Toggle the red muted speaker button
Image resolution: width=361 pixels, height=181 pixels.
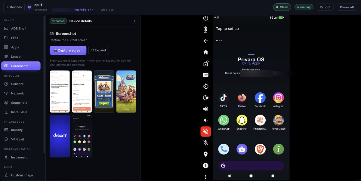206,131
